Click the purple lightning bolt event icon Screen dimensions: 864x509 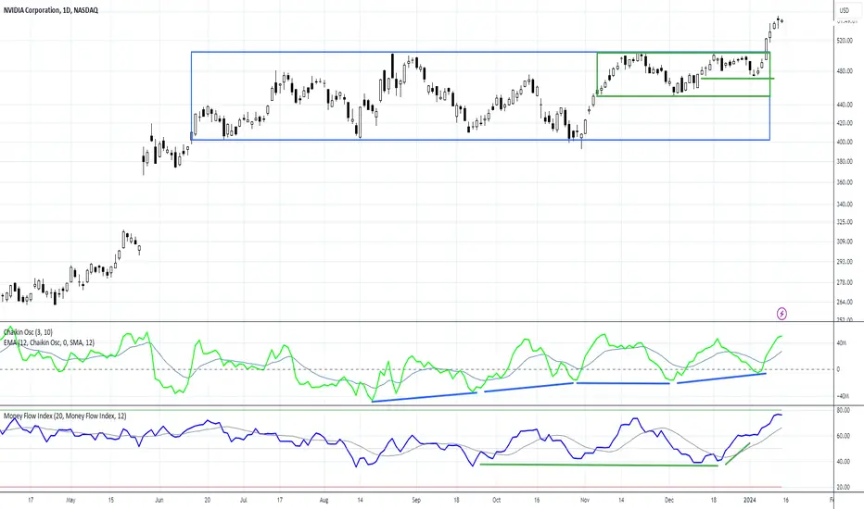tap(781, 315)
